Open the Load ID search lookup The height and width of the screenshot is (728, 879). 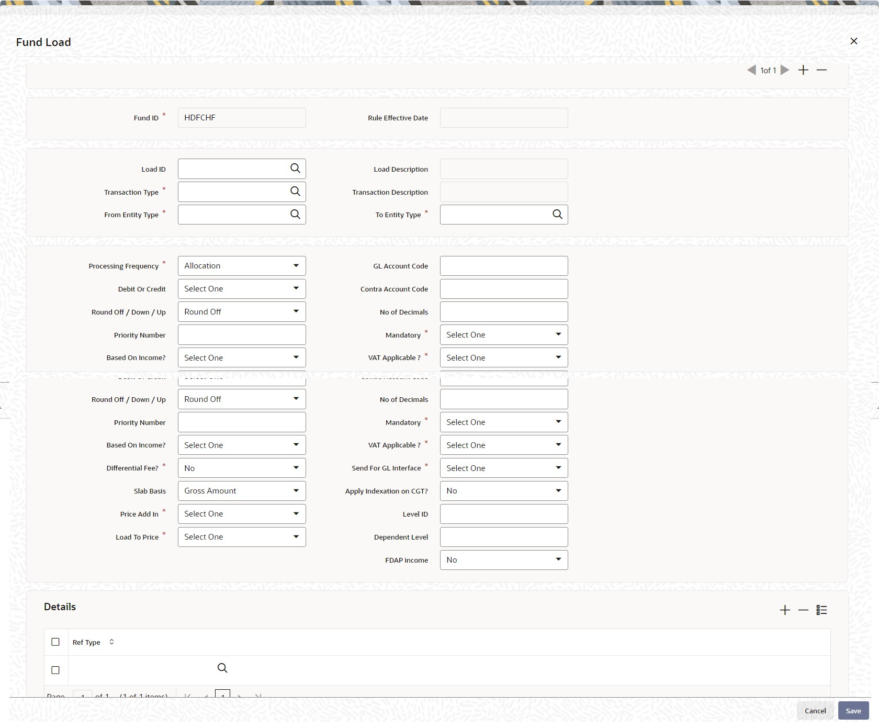[x=296, y=169]
